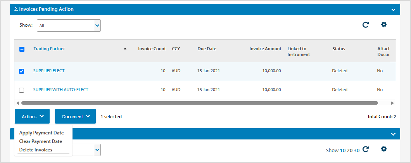Open the Actions dropdown button
Image resolution: width=411 pixels, height=163 pixels.
click(x=32, y=117)
